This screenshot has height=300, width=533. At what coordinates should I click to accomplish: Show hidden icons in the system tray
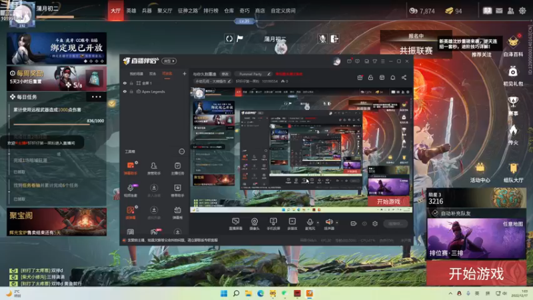point(450,293)
